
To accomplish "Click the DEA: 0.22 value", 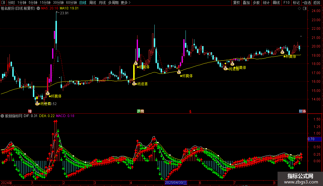I will [47, 116].
